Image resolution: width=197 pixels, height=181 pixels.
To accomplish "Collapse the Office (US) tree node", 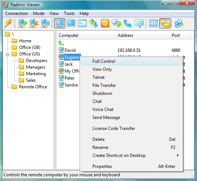I will coord(8,54).
